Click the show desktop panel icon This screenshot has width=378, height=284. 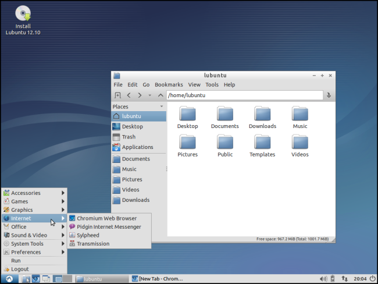[x=46, y=279]
